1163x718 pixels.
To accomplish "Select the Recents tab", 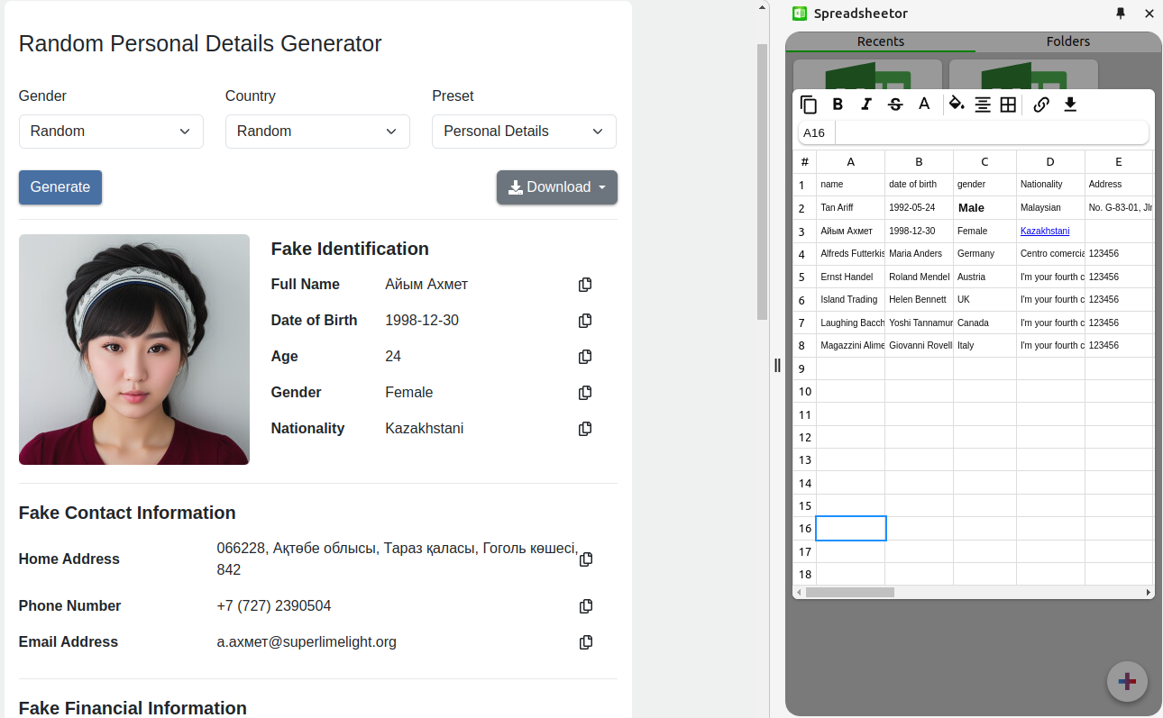I will (880, 41).
